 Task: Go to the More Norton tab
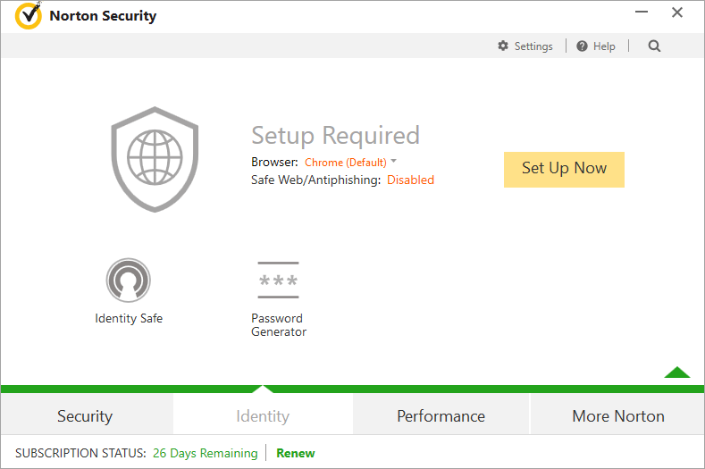tap(617, 416)
